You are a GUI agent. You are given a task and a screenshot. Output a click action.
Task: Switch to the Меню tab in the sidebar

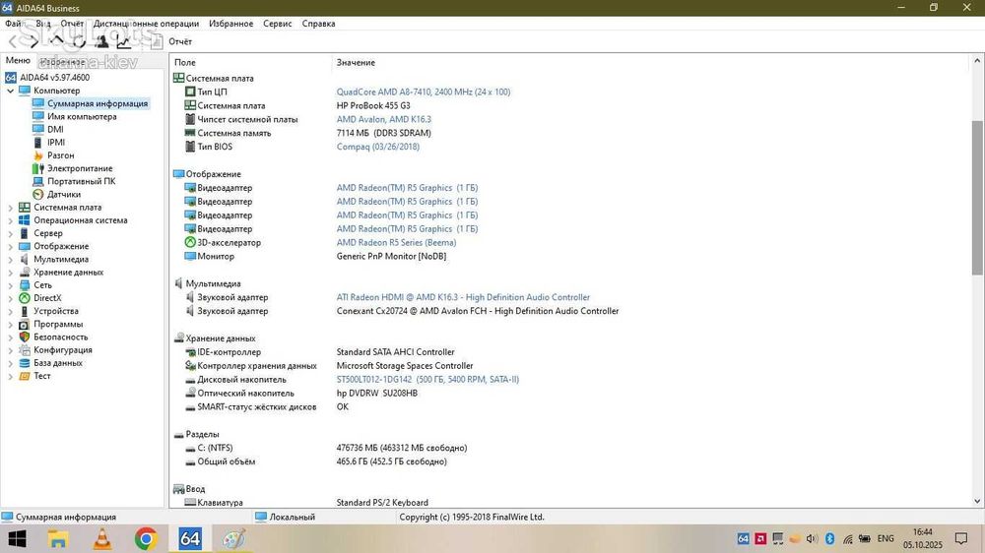click(18, 60)
